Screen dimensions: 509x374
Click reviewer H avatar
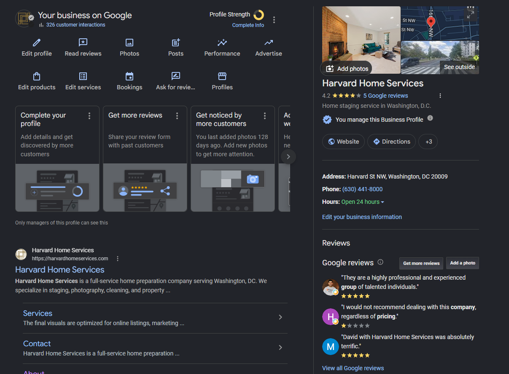pos(331,317)
